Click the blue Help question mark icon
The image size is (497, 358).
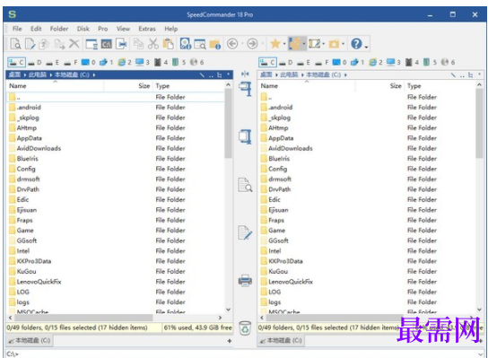[x=356, y=44]
